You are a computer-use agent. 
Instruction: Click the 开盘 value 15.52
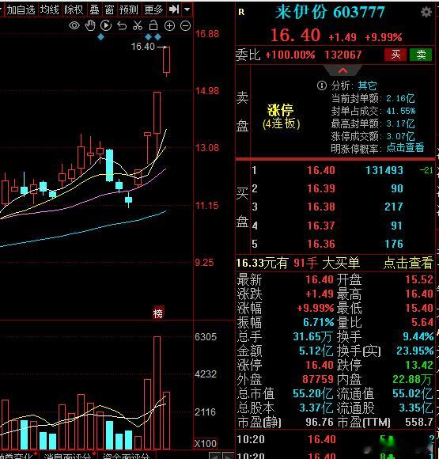(419, 279)
